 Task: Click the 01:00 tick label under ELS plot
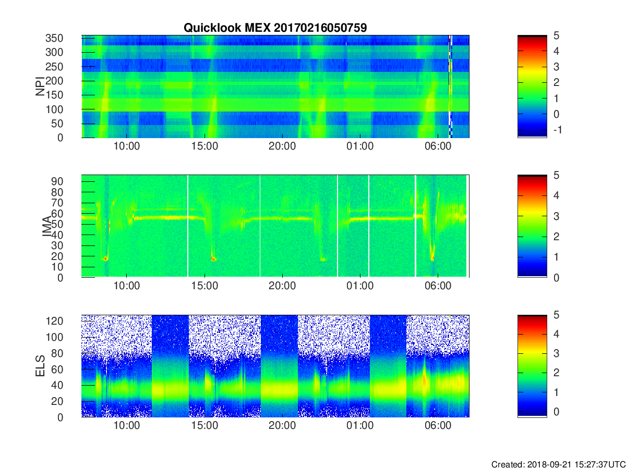click(360, 426)
